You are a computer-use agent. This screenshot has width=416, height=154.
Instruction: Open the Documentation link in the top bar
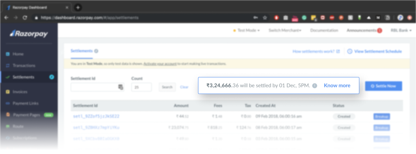[324, 30]
